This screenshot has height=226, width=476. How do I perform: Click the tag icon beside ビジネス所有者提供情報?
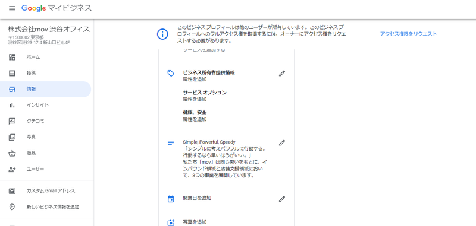coord(171,73)
